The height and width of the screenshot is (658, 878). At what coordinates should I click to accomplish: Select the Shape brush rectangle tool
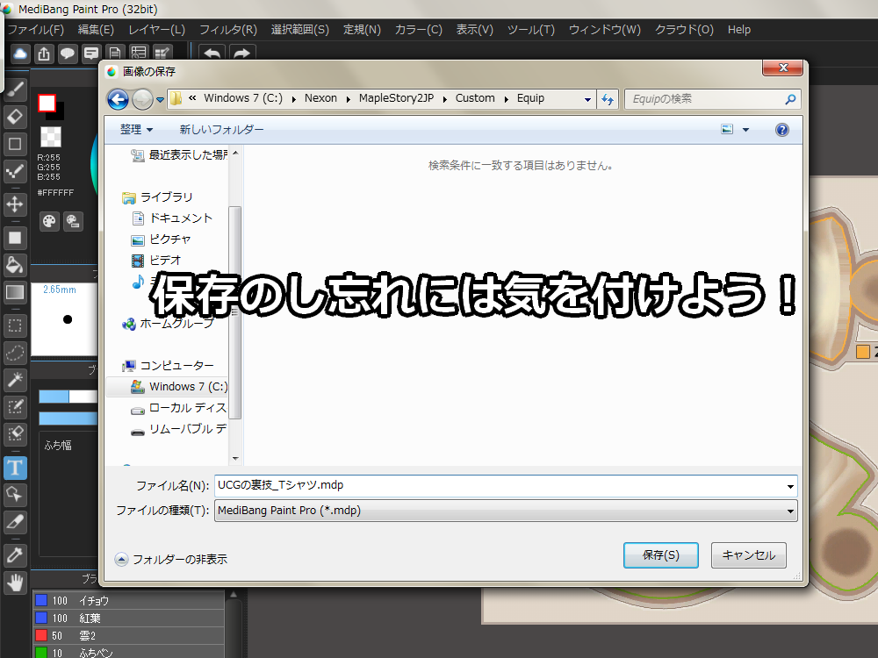(x=15, y=145)
